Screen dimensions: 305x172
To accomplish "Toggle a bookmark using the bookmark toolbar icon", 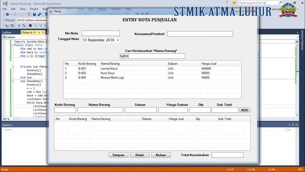I will point(30,26).
